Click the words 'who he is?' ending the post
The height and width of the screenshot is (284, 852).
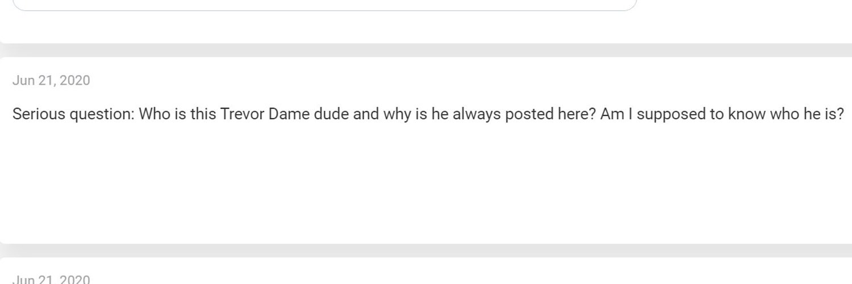[807, 114]
